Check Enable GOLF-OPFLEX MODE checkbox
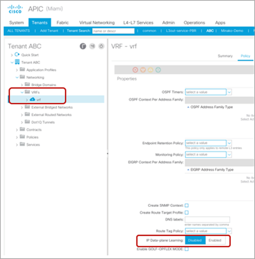255x259 pixels. tap(186, 249)
